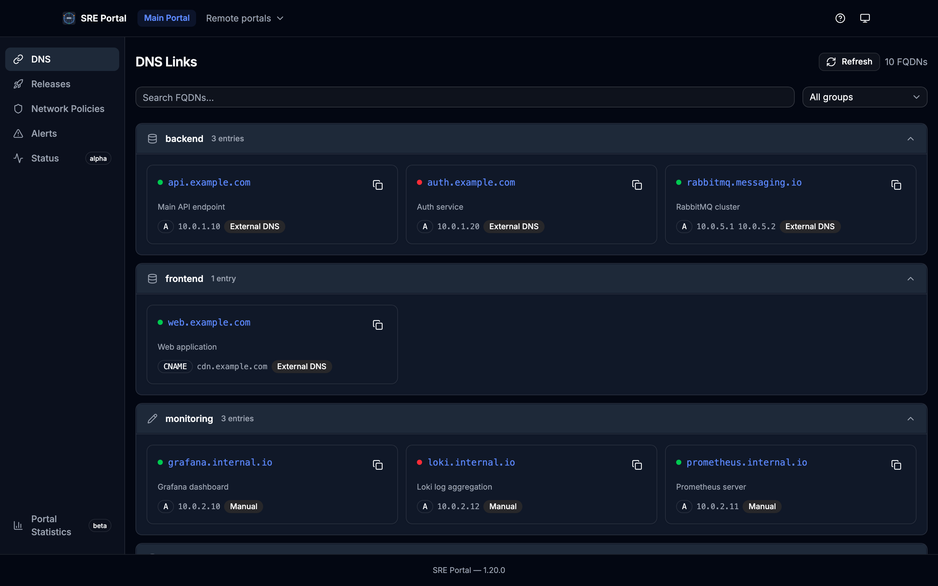Switch to the Main Portal tab
938x586 pixels.
pyautogui.click(x=167, y=18)
